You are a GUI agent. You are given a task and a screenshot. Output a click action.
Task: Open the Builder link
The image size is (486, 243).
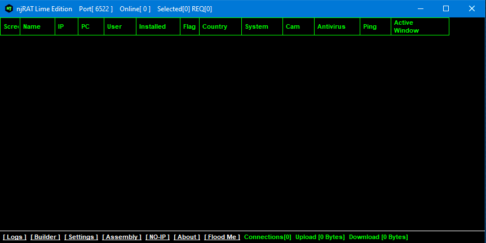45,237
